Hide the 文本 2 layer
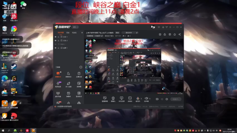The height and width of the screenshot is (133, 237). pos(55,40)
